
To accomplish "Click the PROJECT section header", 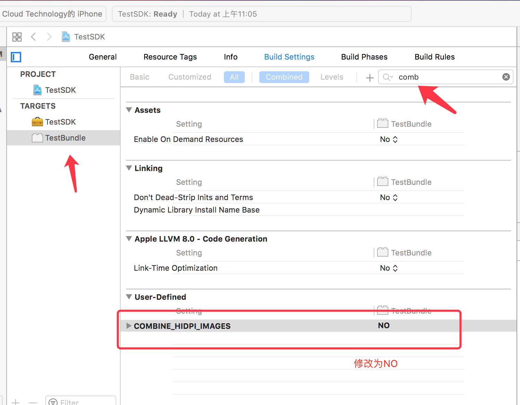I will tap(38, 74).
